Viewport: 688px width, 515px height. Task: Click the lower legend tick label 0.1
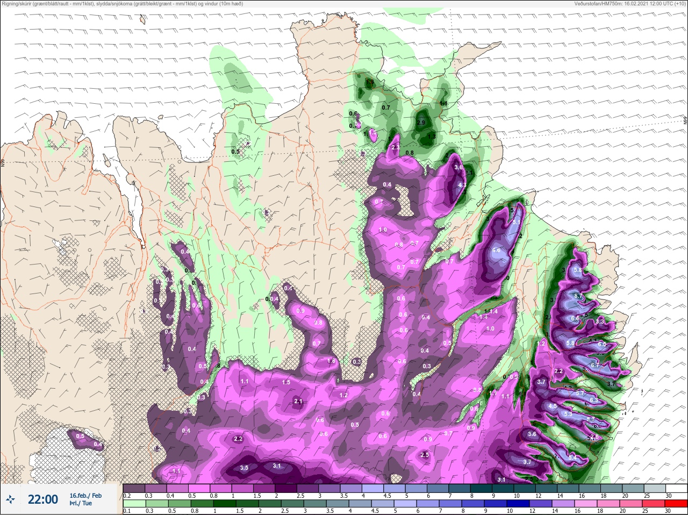[126, 511]
